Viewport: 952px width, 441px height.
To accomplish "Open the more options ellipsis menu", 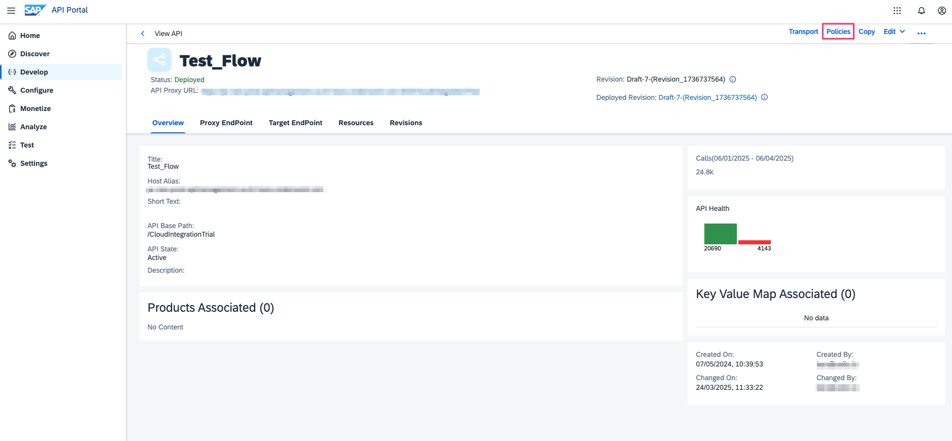I will (921, 33).
